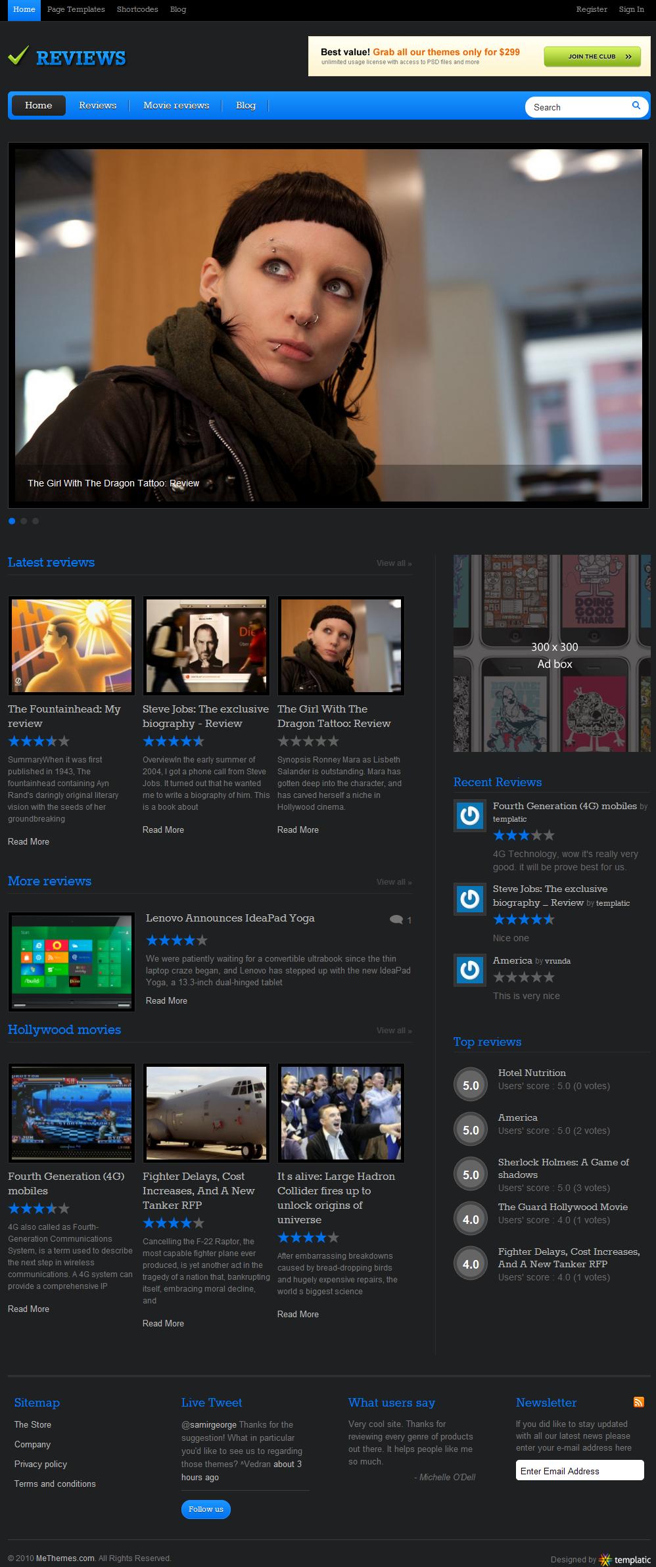This screenshot has width=656, height=1567.
Task: Click the comment bubble icon on Lenovo review
Action: (396, 920)
